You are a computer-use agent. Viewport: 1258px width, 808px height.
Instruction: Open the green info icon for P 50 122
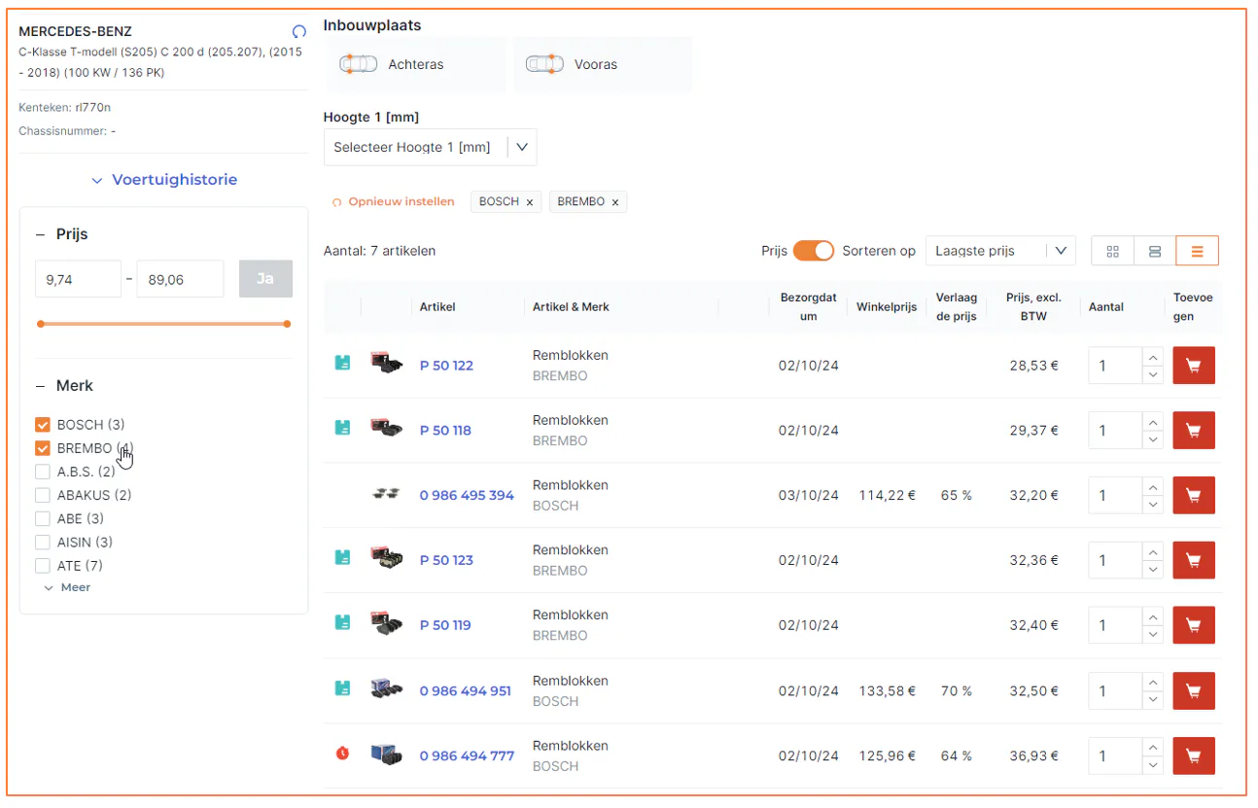[342, 363]
